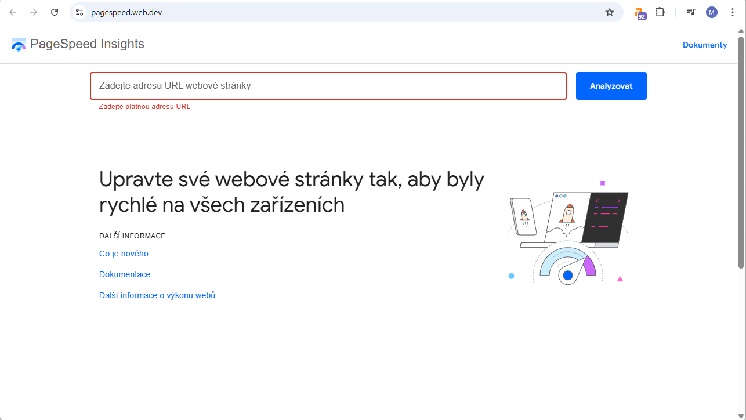Screen dimensions: 746x420
Task: Open the Chrome three-dot menu
Action: pos(732,12)
